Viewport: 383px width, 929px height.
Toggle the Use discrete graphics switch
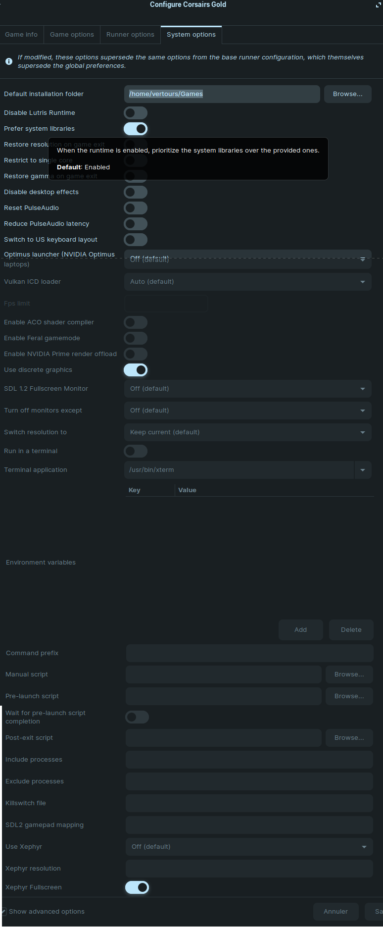[x=136, y=370]
